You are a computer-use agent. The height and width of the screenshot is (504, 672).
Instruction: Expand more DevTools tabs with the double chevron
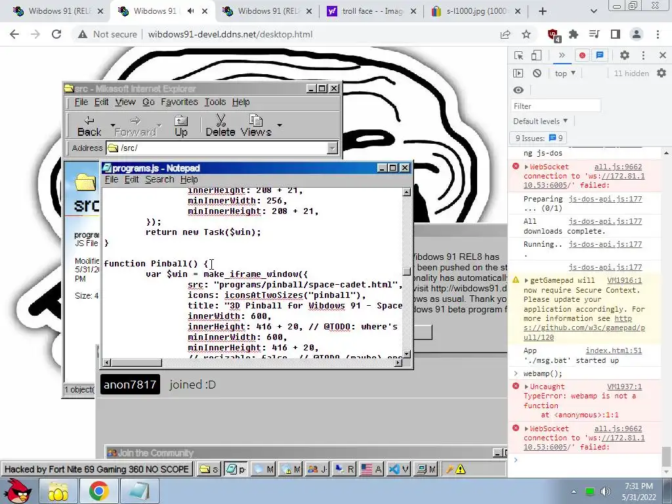point(562,55)
